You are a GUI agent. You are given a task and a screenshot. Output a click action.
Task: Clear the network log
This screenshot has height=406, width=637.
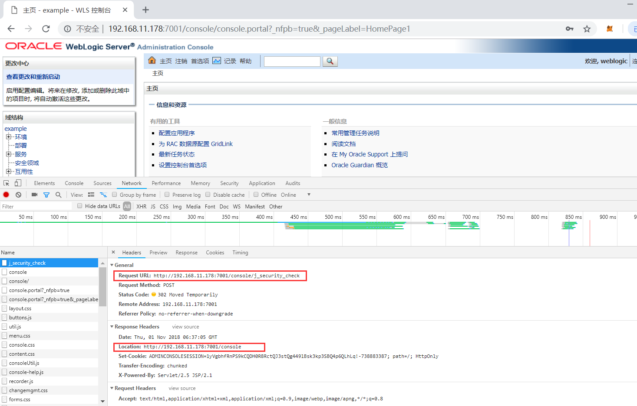(18, 195)
